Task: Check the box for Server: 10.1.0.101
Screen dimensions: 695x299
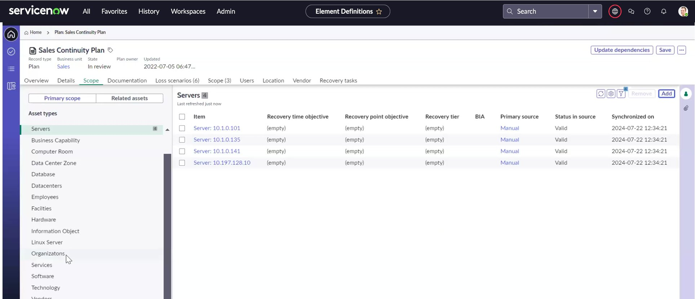Action: [x=182, y=128]
